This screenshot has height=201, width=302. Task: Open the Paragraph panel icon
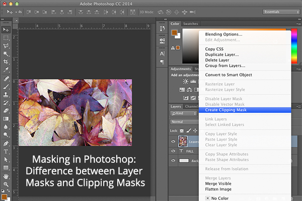162,62
